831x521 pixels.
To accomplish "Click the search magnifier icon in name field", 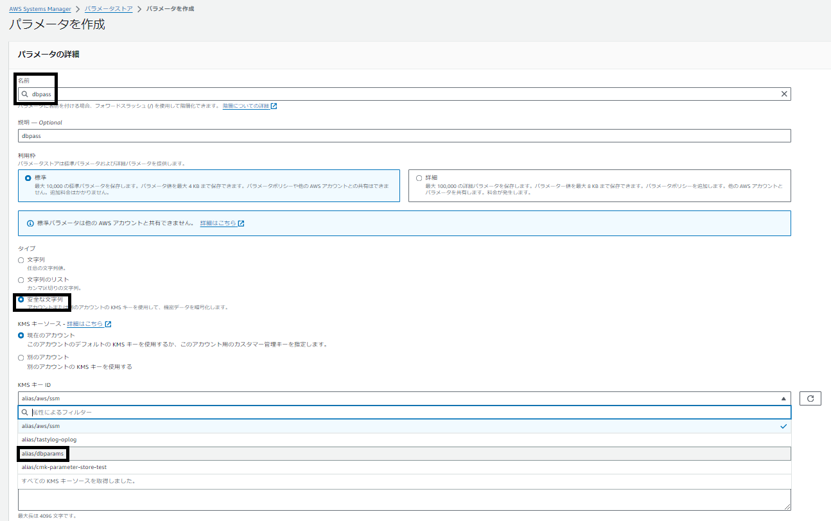I will click(24, 94).
